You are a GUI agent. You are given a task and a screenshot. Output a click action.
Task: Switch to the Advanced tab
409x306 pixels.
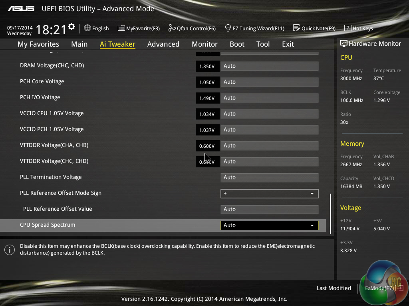(x=163, y=44)
